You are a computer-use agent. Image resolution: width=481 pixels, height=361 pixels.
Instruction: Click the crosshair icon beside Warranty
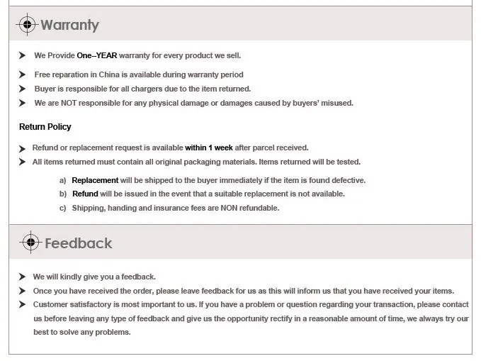pos(28,25)
